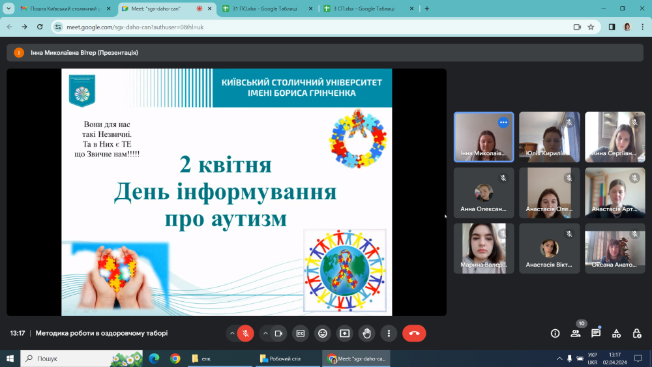Click the meeting title Методика роботи в оздоровчому таборі

coord(102,333)
